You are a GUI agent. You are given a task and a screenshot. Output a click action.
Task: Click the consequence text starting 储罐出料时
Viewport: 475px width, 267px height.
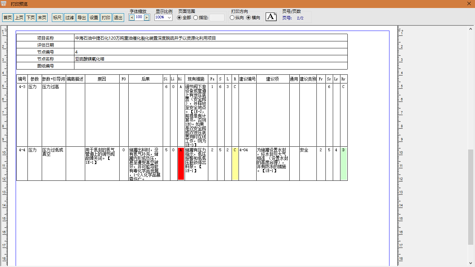[145, 164]
